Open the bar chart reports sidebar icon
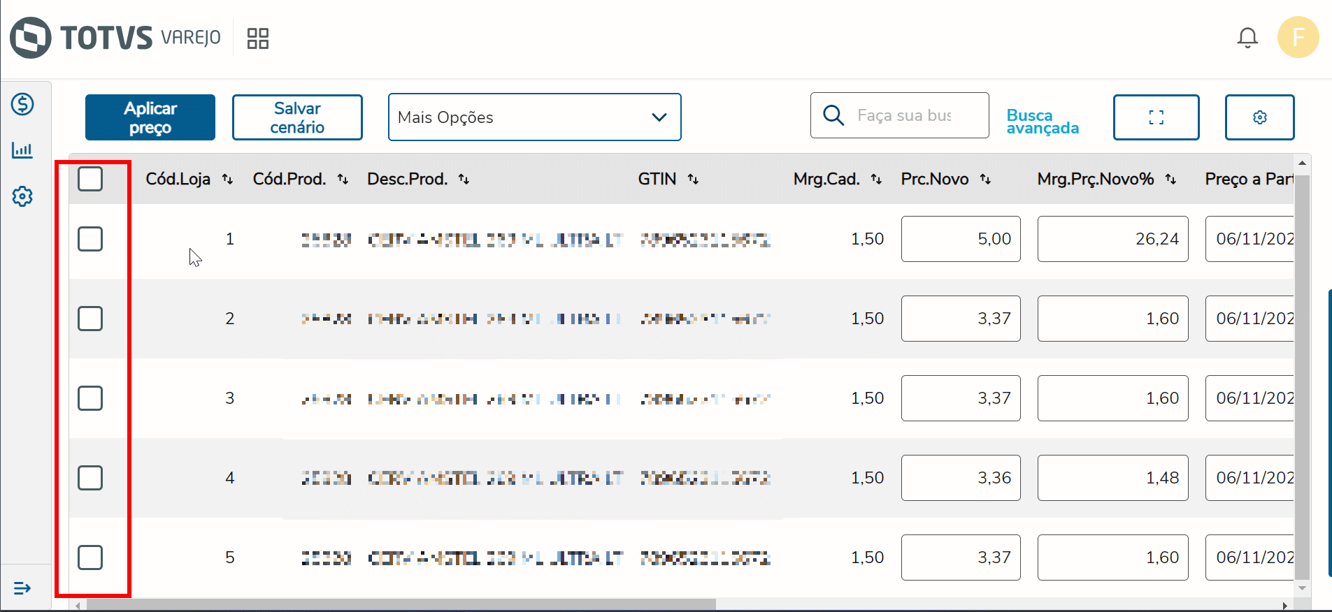The height and width of the screenshot is (612, 1332). click(x=22, y=150)
